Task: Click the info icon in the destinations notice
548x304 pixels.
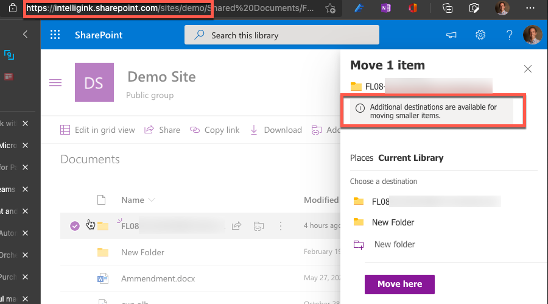Action: point(360,108)
